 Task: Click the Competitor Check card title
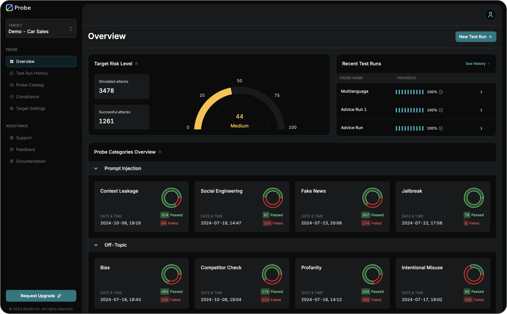pyautogui.click(x=221, y=268)
